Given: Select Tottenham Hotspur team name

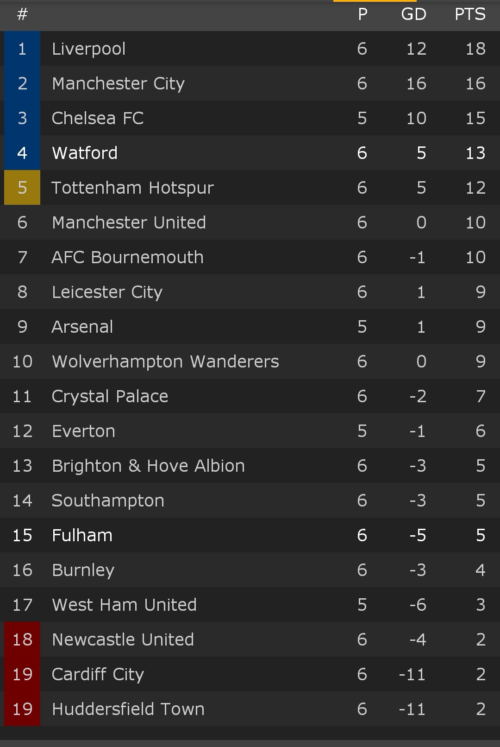Looking at the screenshot, I should [132, 188].
